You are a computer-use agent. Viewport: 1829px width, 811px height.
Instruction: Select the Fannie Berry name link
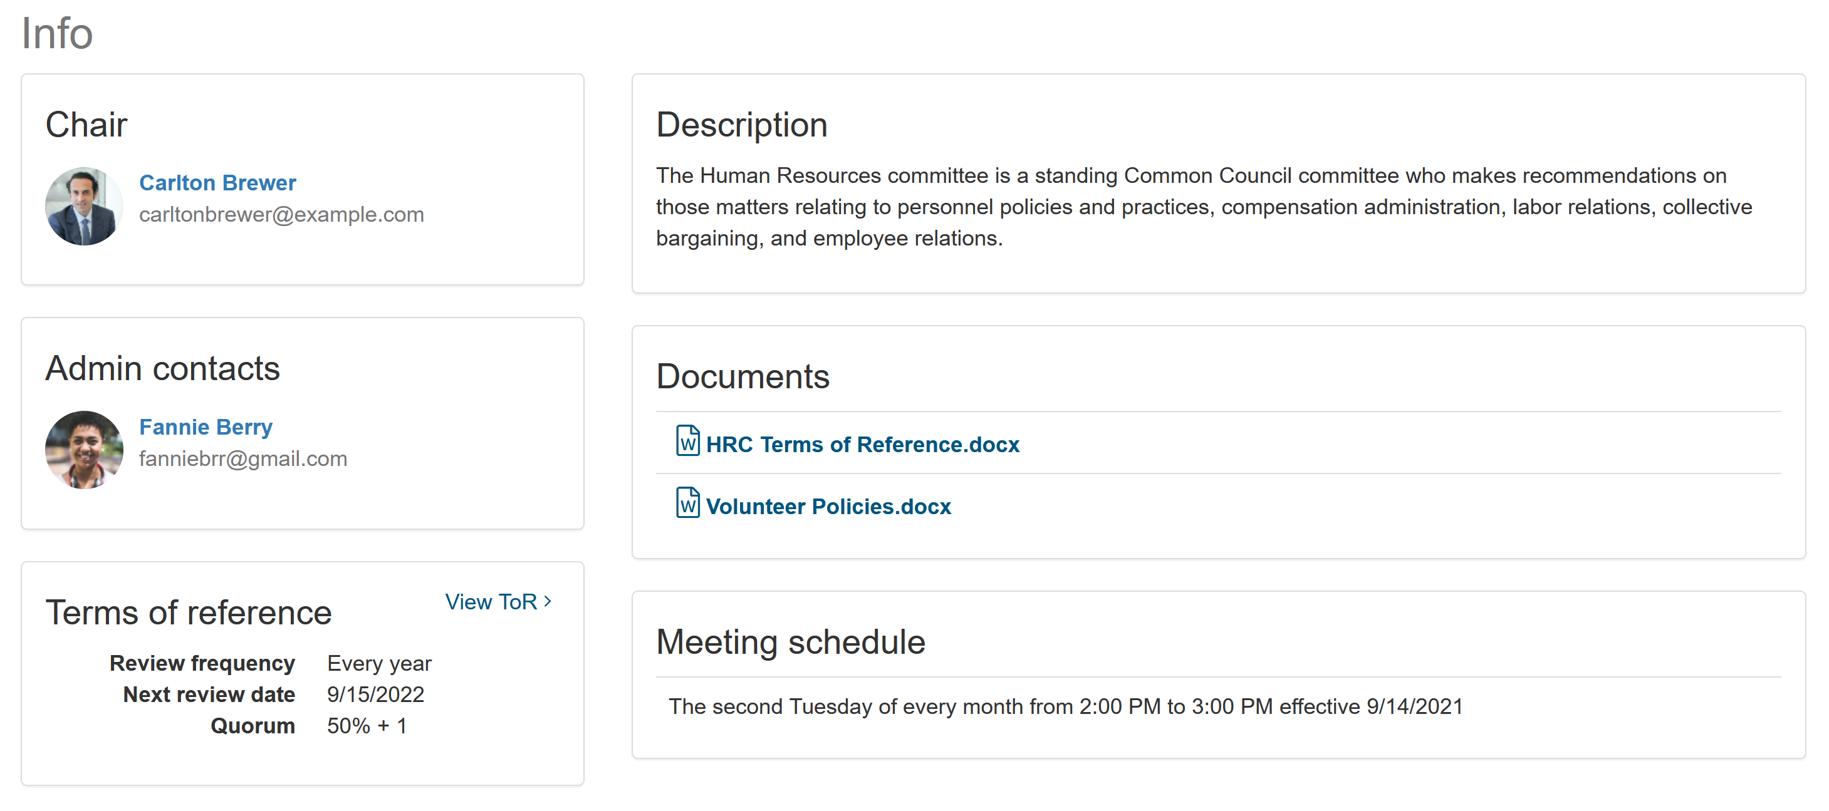point(205,426)
